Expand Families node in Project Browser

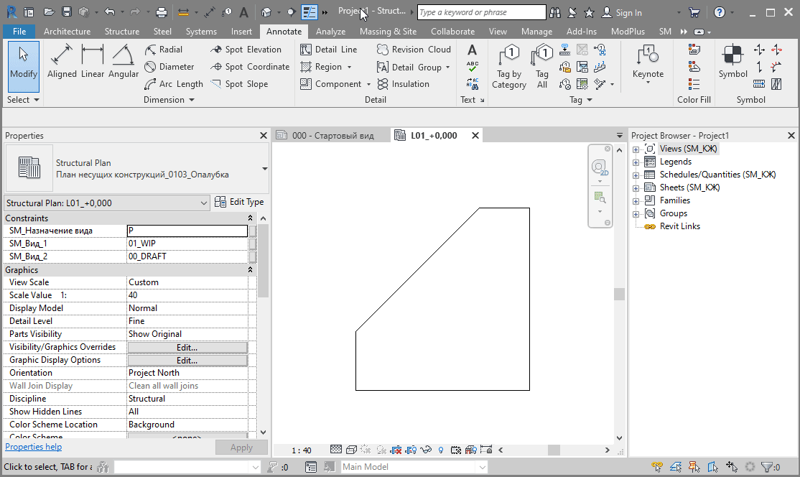click(636, 201)
